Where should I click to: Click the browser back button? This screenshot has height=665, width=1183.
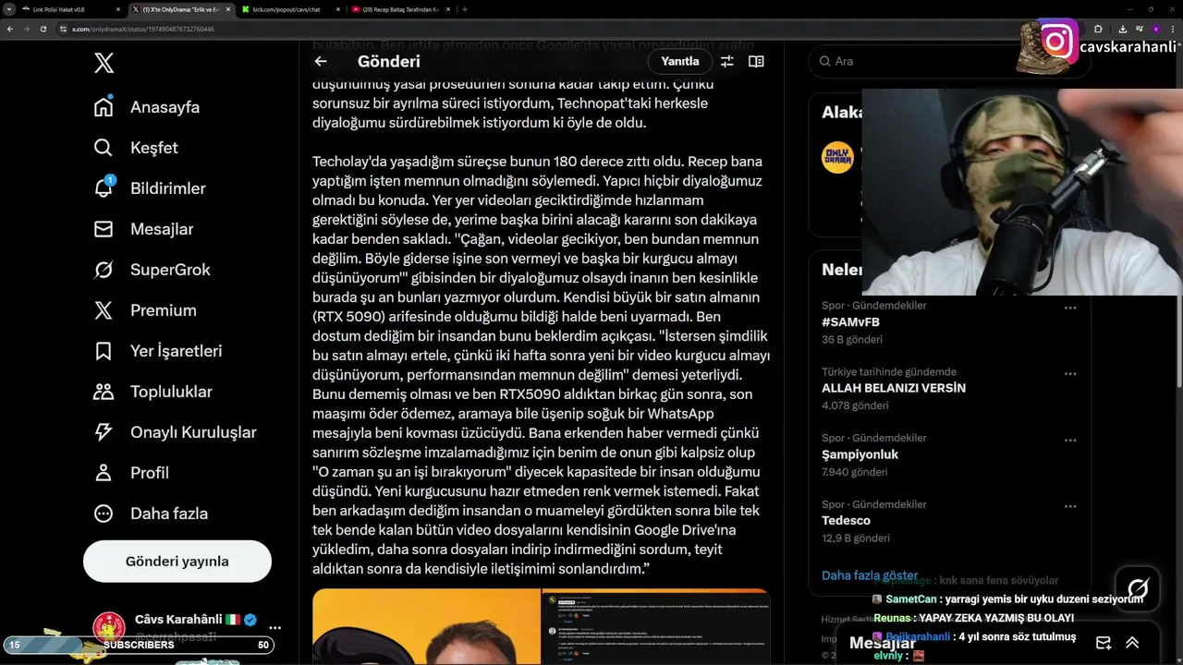pyautogui.click(x=10, y=29)
